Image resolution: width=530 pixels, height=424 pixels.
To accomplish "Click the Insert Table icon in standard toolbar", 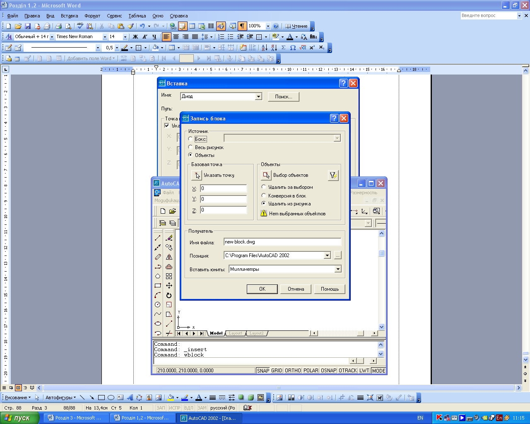I will (x=192, y=26).
